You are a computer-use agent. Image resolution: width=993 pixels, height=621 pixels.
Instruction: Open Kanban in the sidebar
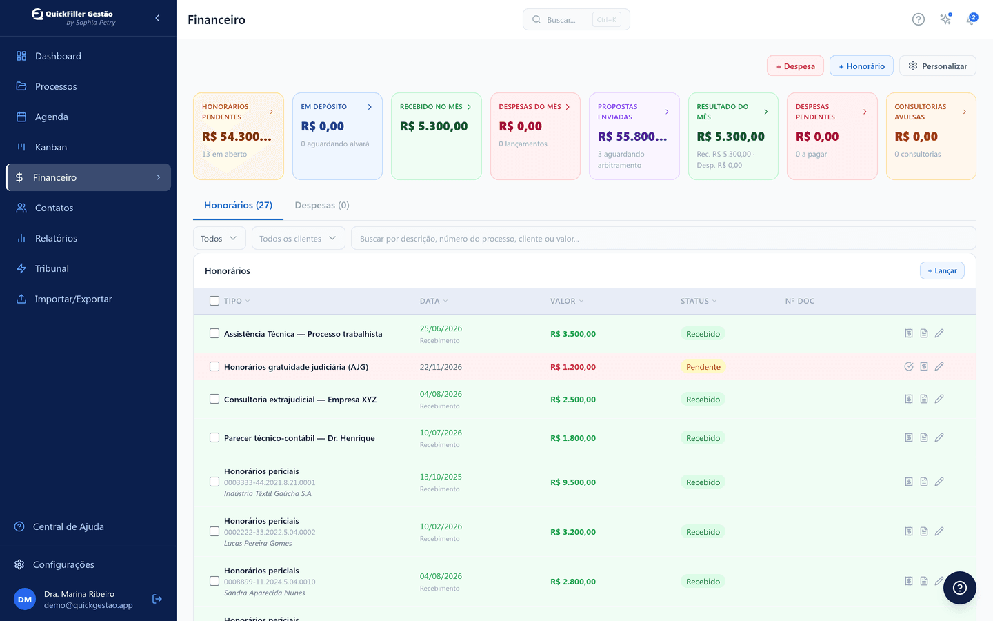88,147
